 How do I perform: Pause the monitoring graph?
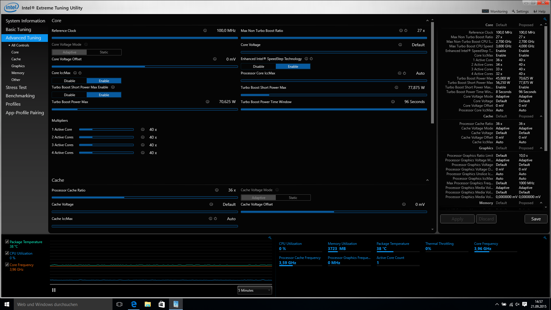[54, 290]
